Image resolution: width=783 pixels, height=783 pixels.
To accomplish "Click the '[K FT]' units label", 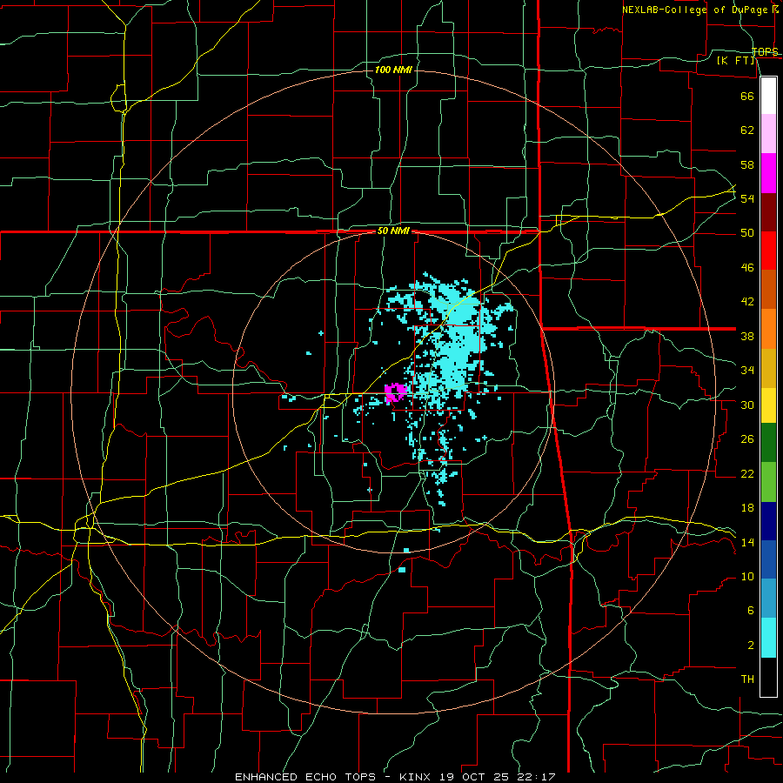I will pyautogui.click(x=736, y=60).
